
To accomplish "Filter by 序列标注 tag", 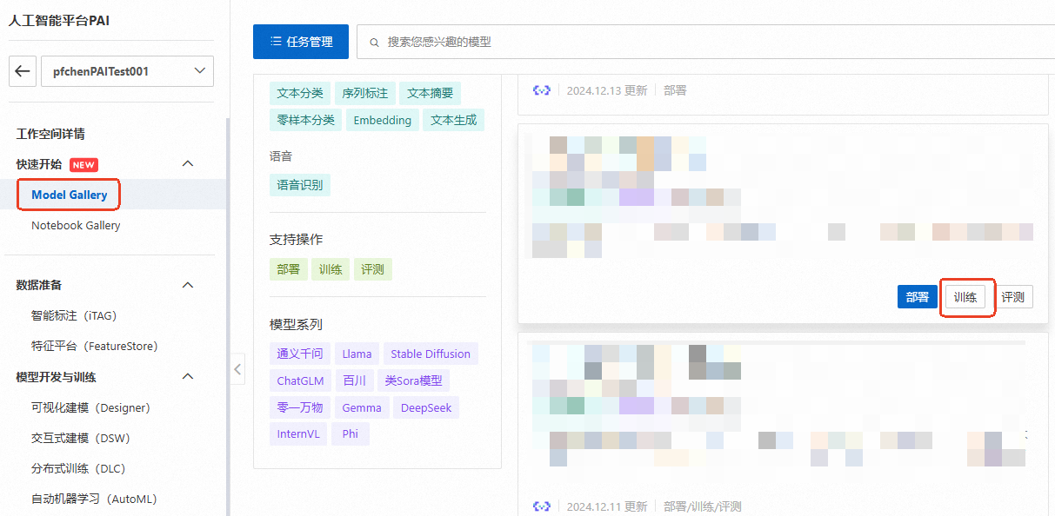I will click(x=365, y=94).
